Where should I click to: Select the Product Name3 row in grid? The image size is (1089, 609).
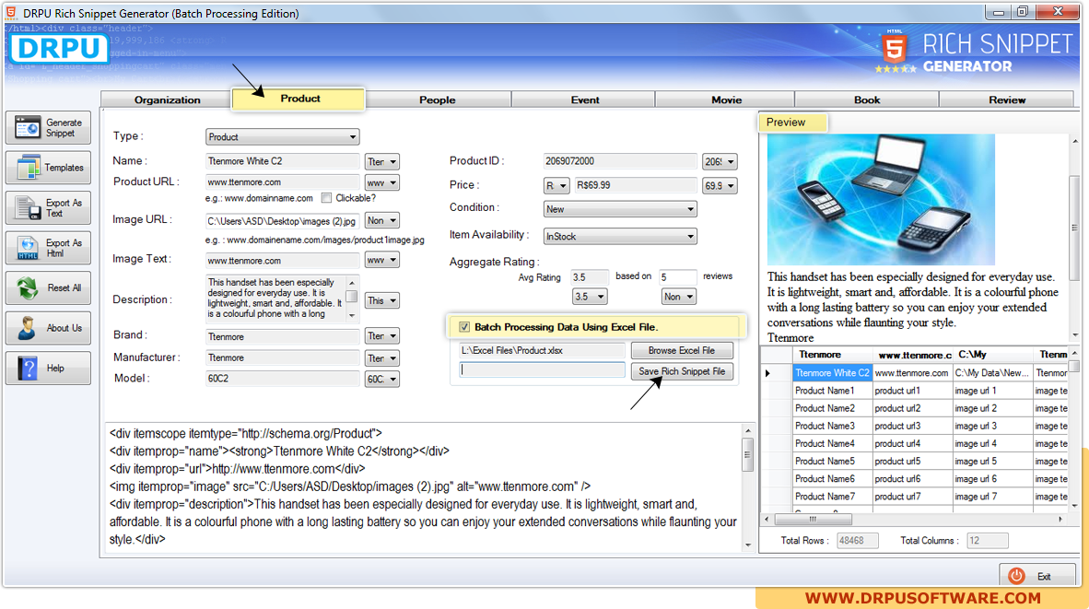(826, 426)
